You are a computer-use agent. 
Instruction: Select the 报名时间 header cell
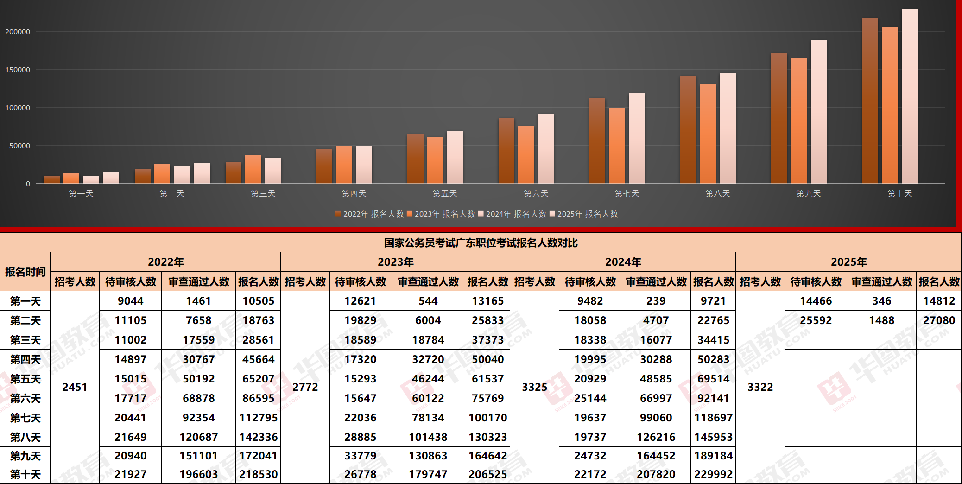click(x=25, y=272)
